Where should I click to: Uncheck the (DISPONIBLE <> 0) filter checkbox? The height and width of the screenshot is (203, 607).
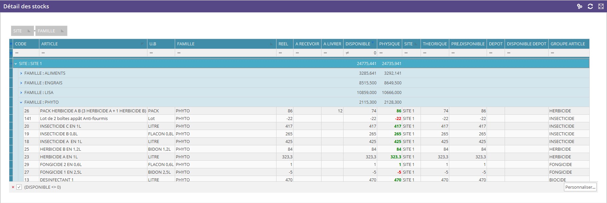pos(19,187)
